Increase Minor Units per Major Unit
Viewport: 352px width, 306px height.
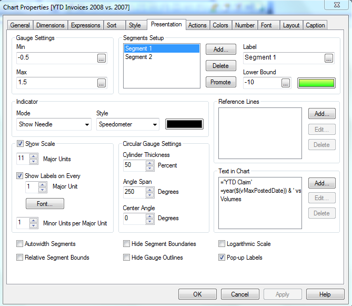pyautogui.click(x=34, y=221)
